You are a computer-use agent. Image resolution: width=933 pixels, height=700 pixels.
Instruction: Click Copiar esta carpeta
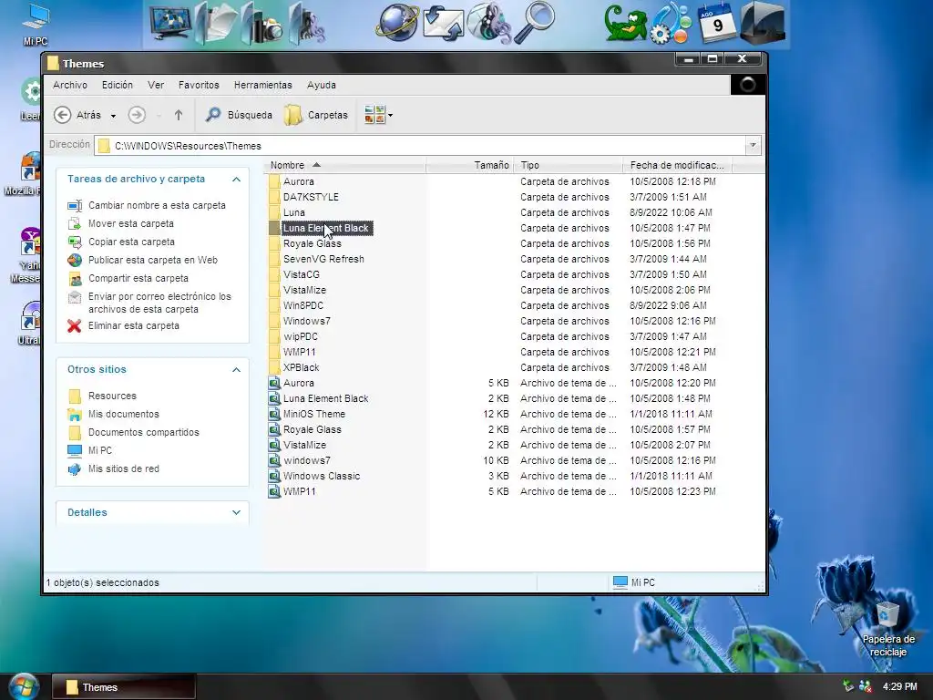[131, 242]
